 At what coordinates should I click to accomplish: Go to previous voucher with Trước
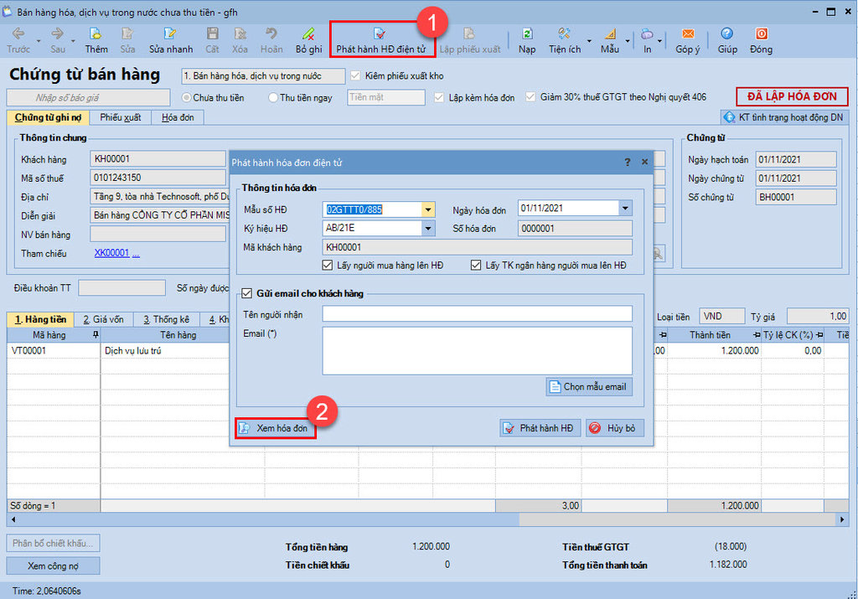click(x=18, y=40)
